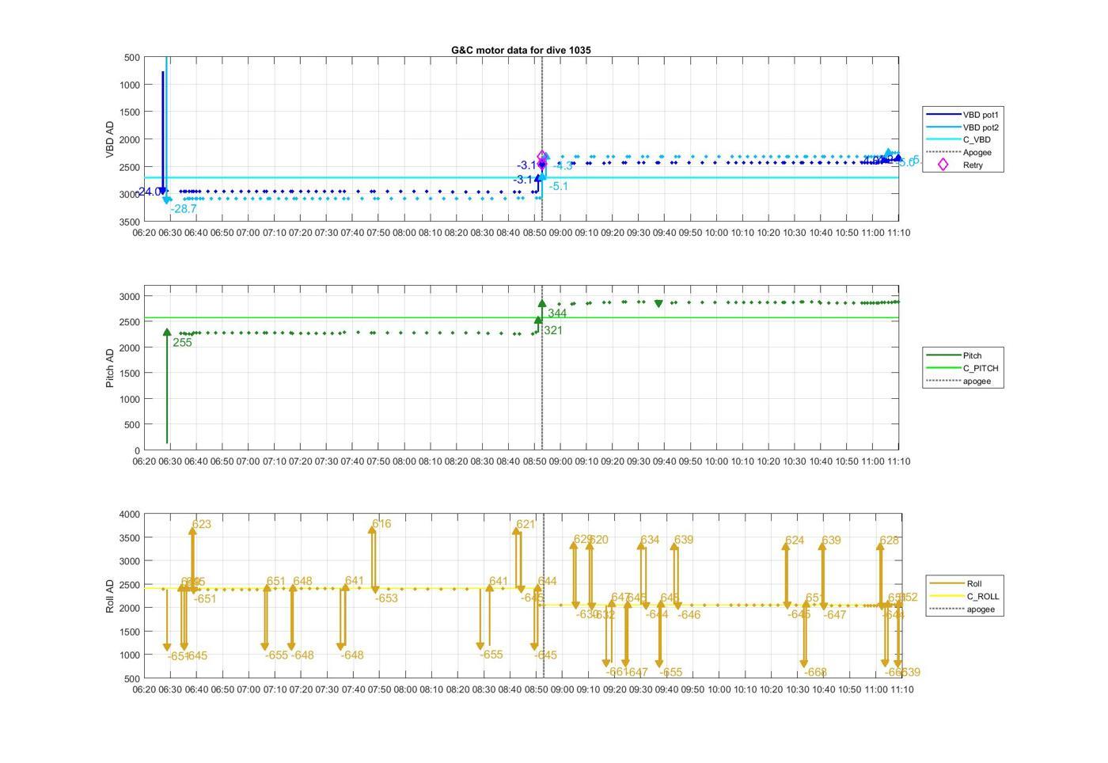Click the green downward triangle marker in Pitch plot
1108x763 pixels.
pos(658,303)
